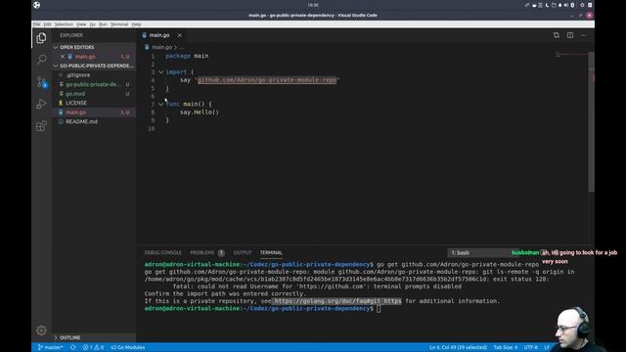Close main.go in Open Editors list

pos(63,57)
